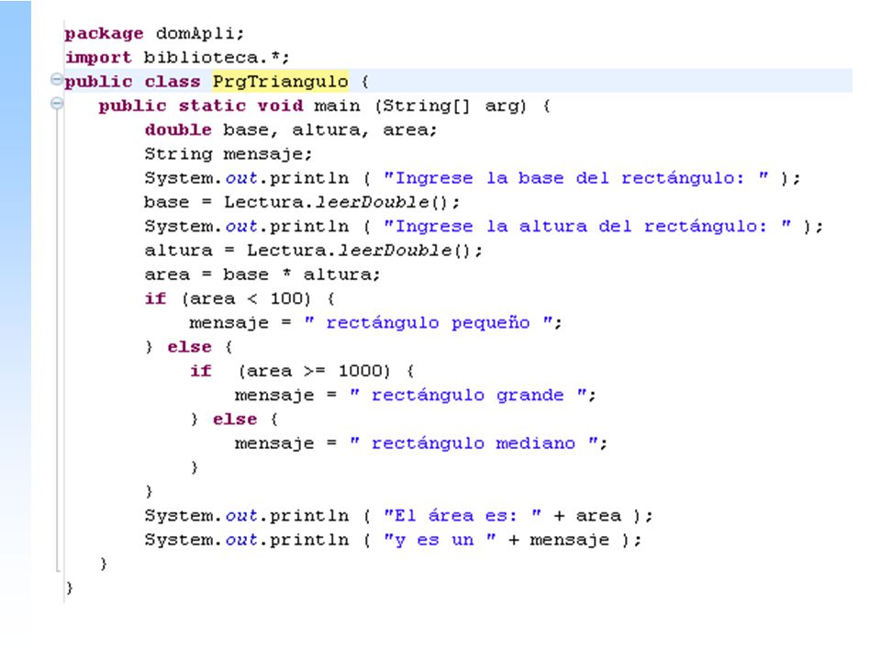Collapse the PrgTriangulo class fold marker
881x661 pixels.
[x=56, y=79]
